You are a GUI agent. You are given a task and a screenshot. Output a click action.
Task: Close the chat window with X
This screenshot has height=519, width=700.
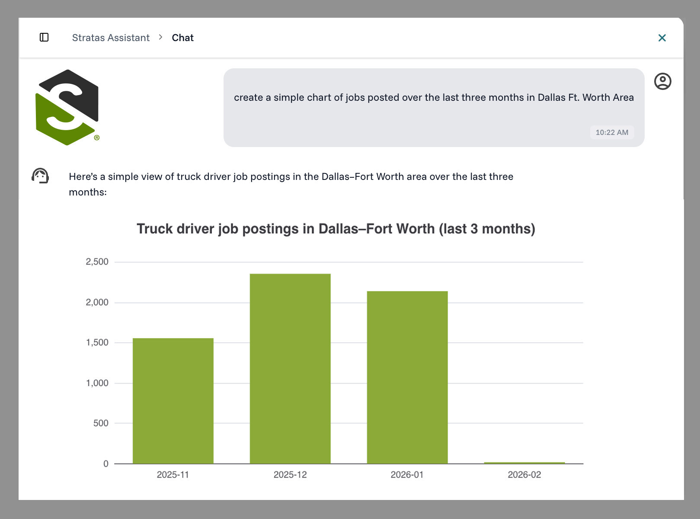[x=662, y=38]
